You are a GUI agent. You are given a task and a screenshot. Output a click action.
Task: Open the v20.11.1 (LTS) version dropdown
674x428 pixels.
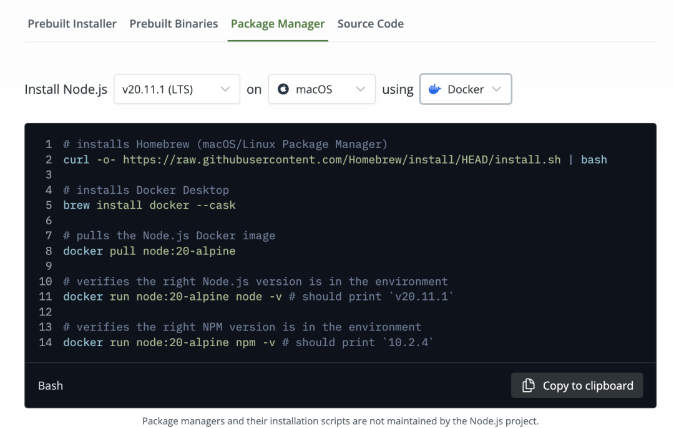pos(177,89)
